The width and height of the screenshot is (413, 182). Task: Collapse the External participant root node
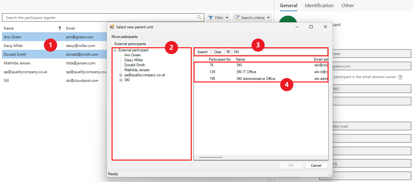click(115, 50)
